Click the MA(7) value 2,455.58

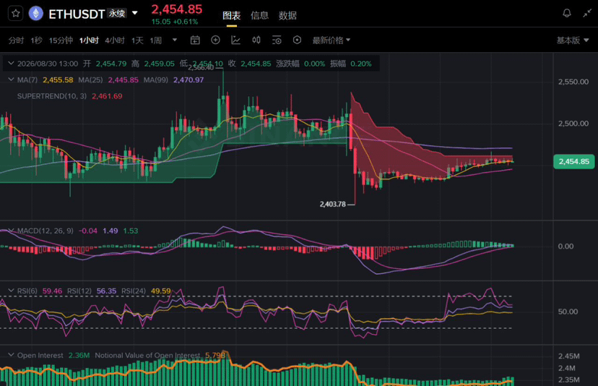pyautogui.click(x=58, y=80)
